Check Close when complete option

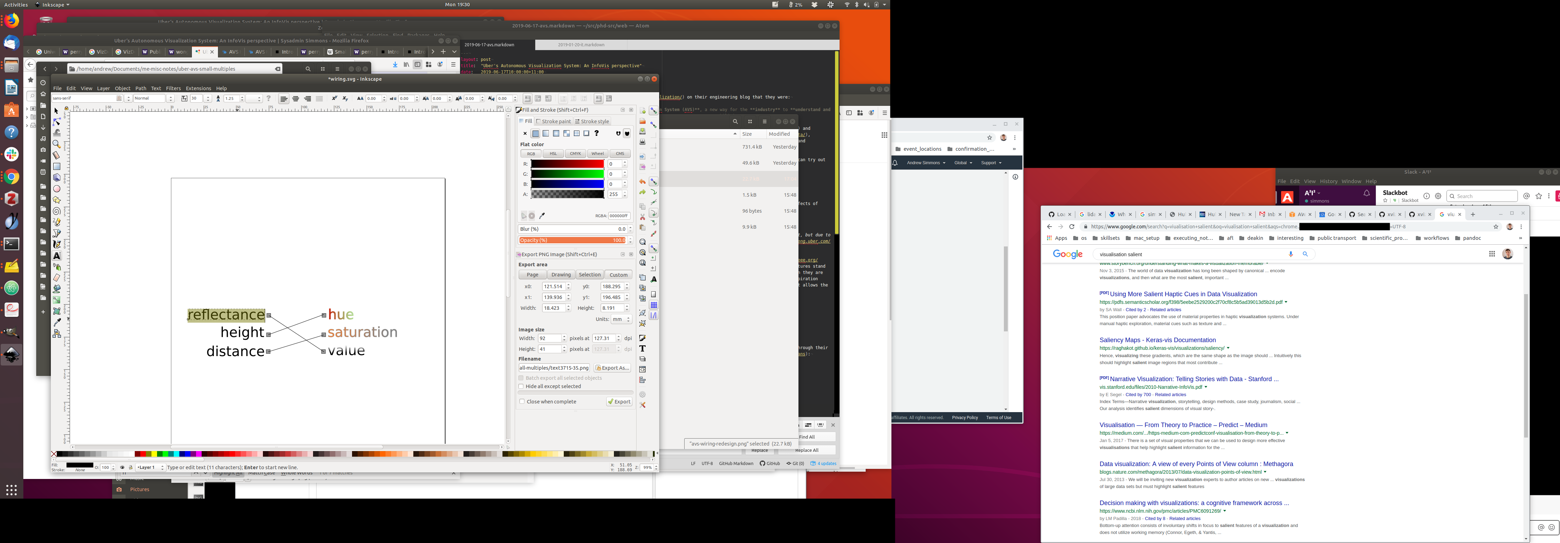[522, 401]
